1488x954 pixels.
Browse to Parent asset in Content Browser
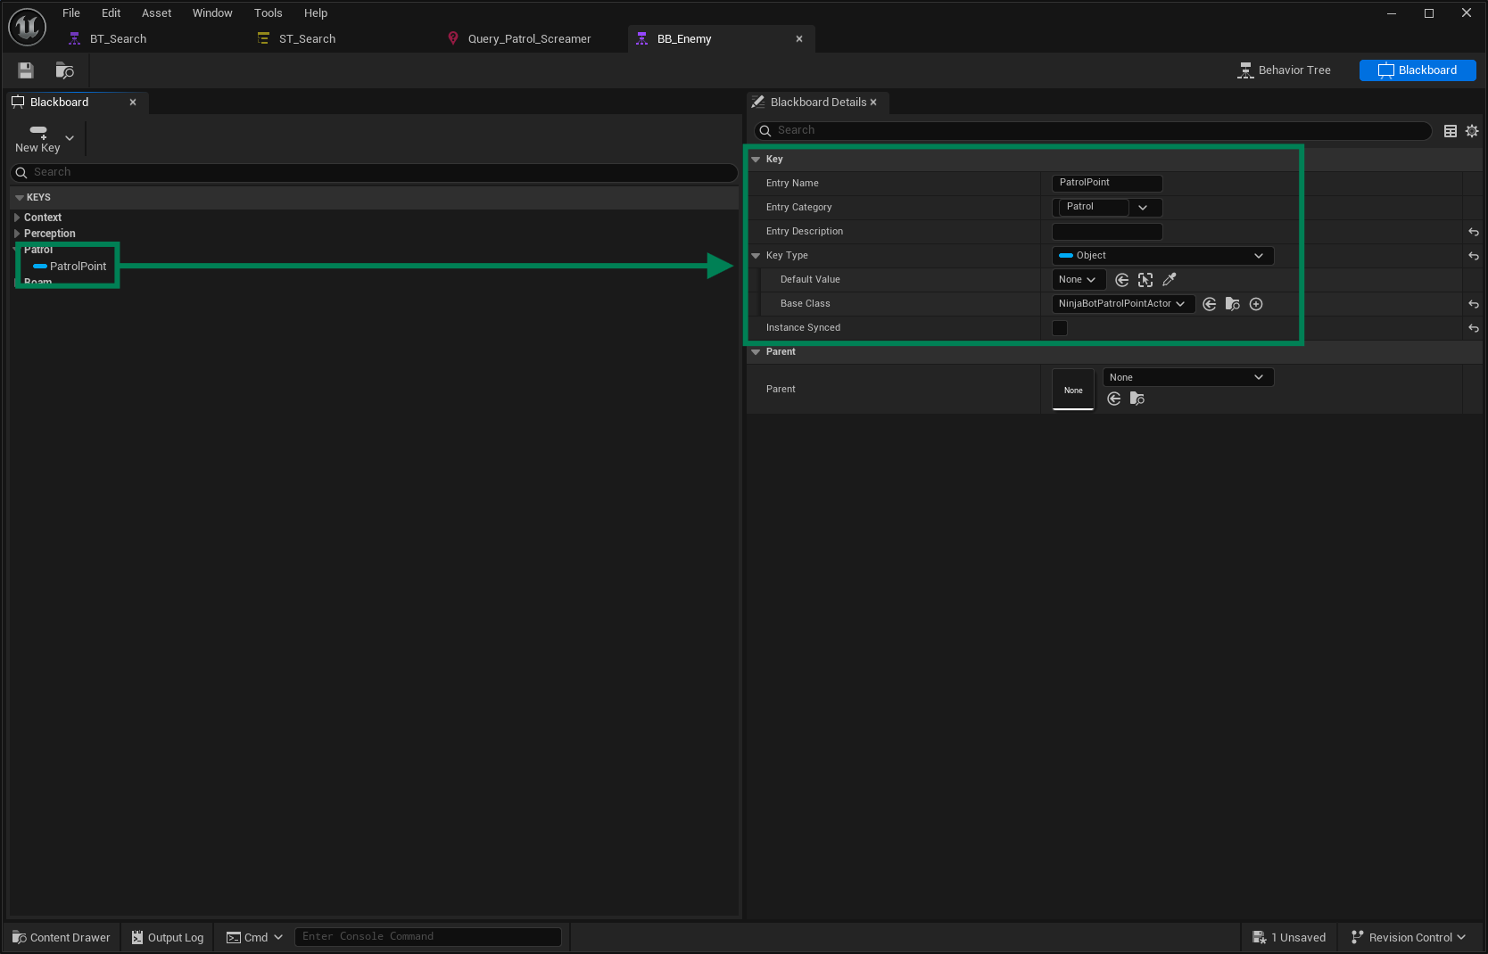(1137, 399)
